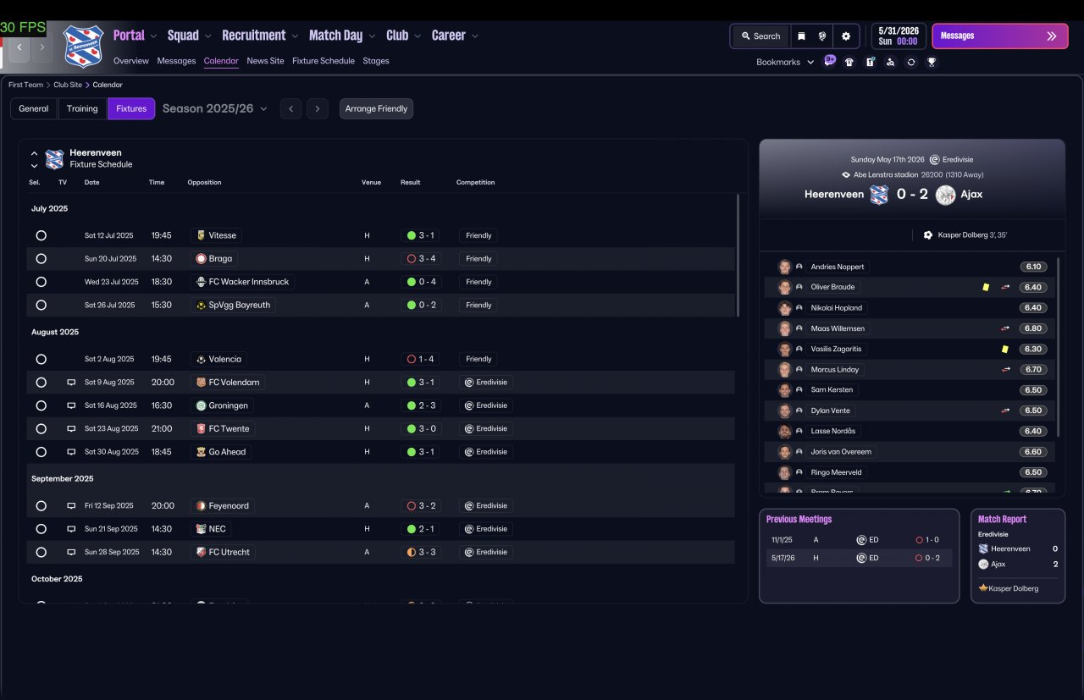Viewport: 1084px width, 700px height.
Task: Go to next season with right chevron
Action: 318,108
